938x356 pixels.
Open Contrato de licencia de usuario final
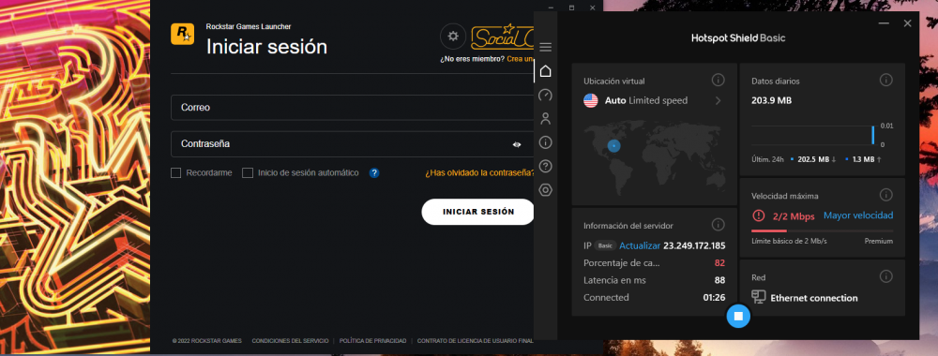coord(476,341)
